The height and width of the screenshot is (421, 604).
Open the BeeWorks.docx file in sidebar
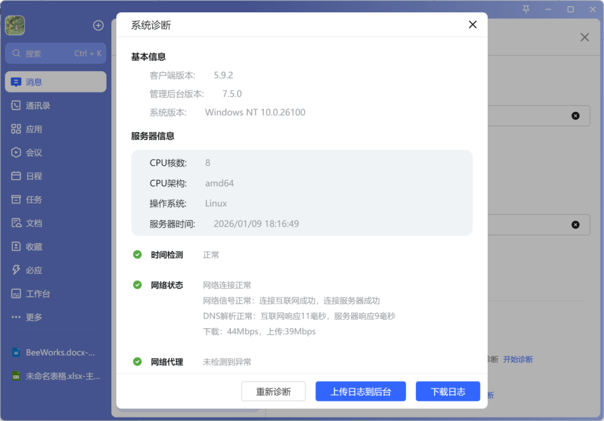click(56, 352)
